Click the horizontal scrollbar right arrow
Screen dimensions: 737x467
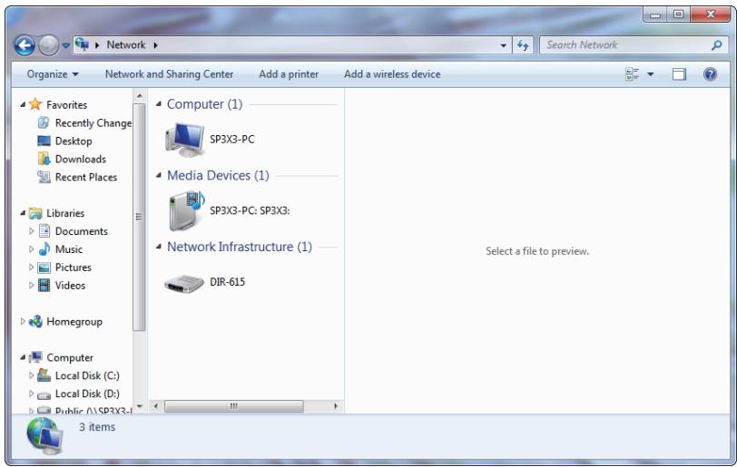click(x=336, y=406)
